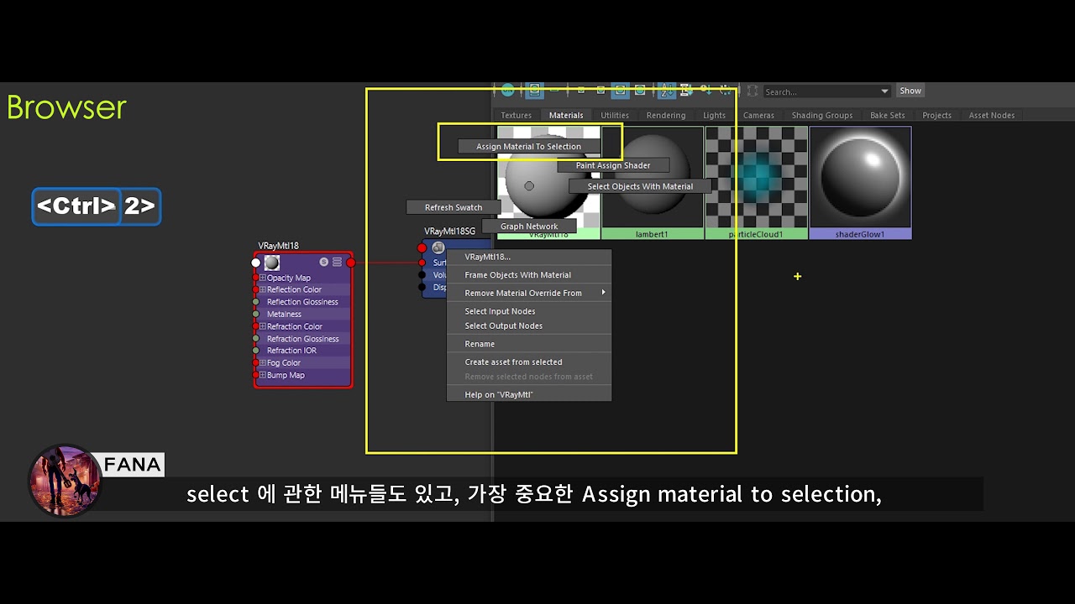Expand the Refraction Color attribute

pos(262,326)
